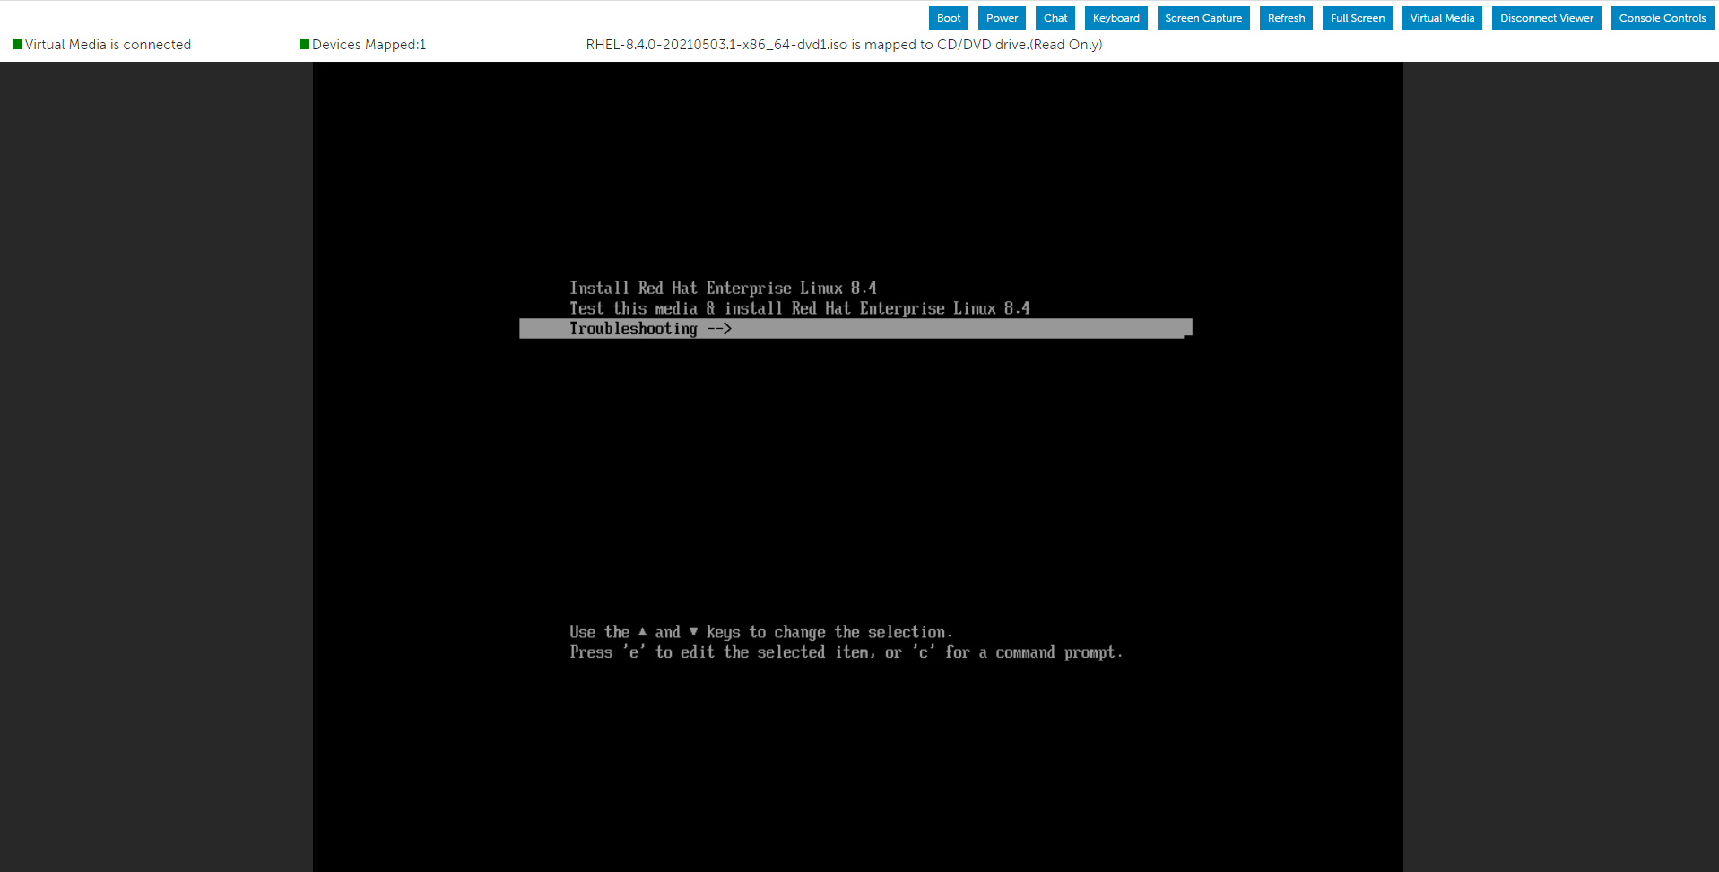The image size is (1719, 872).
Task: Select Install Red Hat Enterprise Linux 8.4
Action: pyautogui.click(x=723, y=288)
